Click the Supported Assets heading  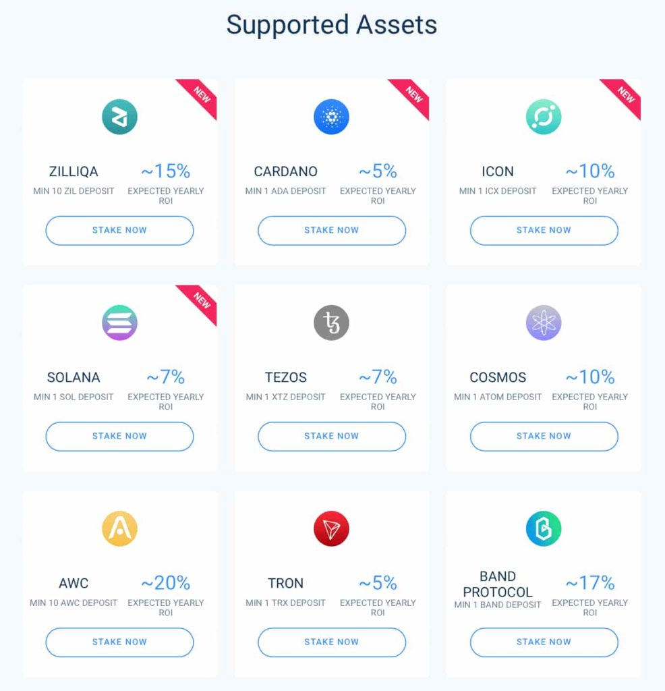[332, 25]
